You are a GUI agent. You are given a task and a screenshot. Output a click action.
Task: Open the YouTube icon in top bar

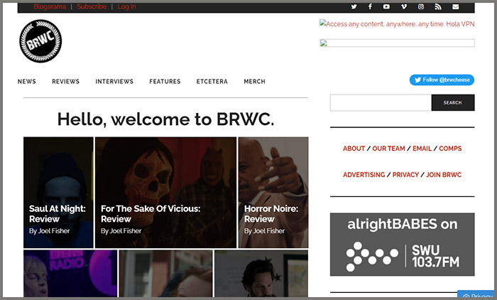pos(386,6)
